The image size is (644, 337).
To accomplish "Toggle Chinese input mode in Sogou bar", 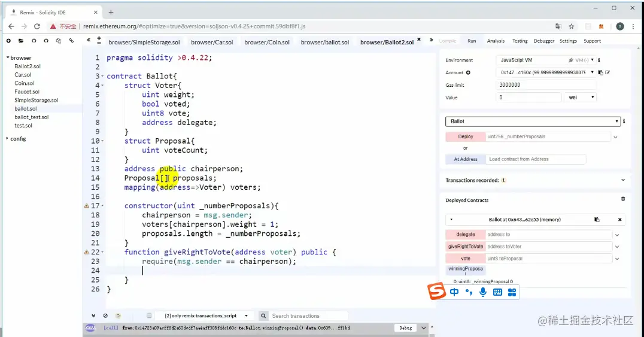I will tap(454, 292).
